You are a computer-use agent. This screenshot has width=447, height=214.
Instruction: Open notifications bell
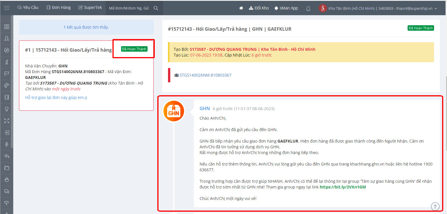308,9
